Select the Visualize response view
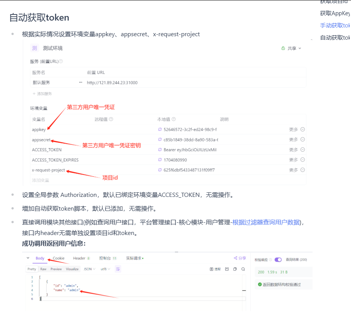This screenshot has height=318, width=351. coord(72,269)
